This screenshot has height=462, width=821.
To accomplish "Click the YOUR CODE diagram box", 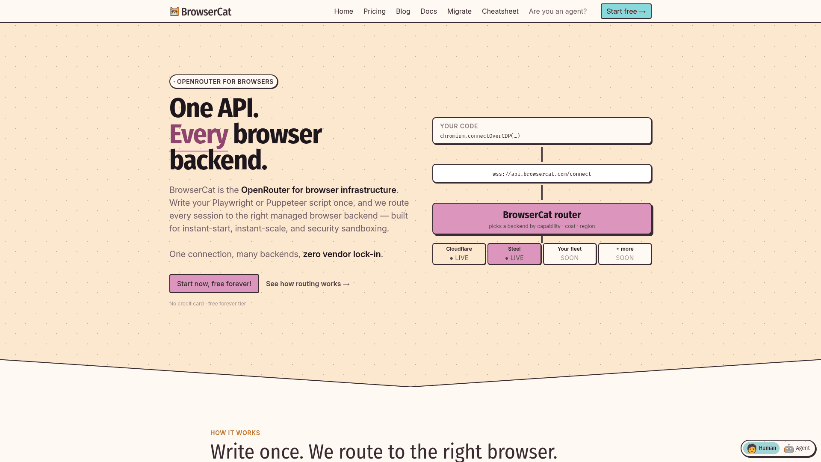I will click(x=542, y=131).
